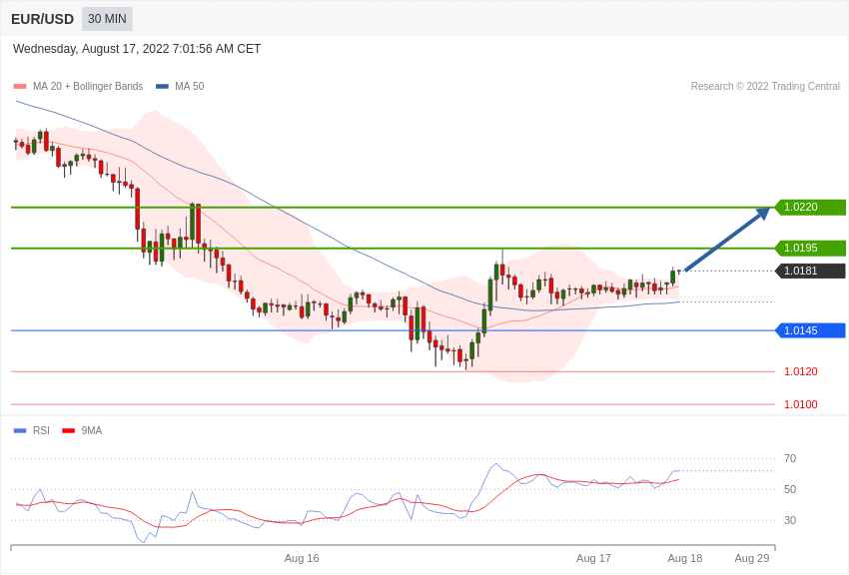This screenshot has width=849, height=575.
Task: Click the Wednesday, August 17, 2022 timestamp
Action: tap(137, 49)
